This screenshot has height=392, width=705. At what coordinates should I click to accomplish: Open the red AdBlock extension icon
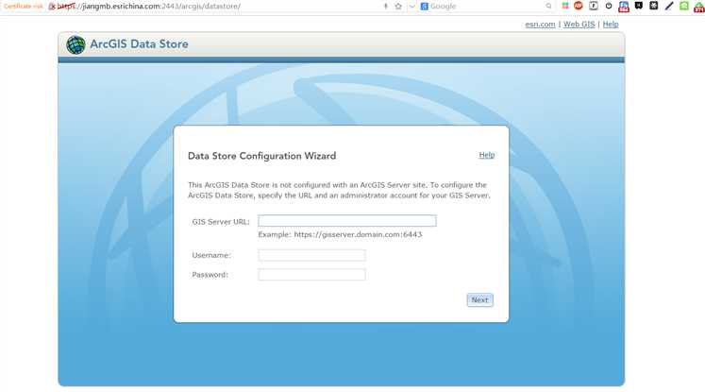click(579, 6)
